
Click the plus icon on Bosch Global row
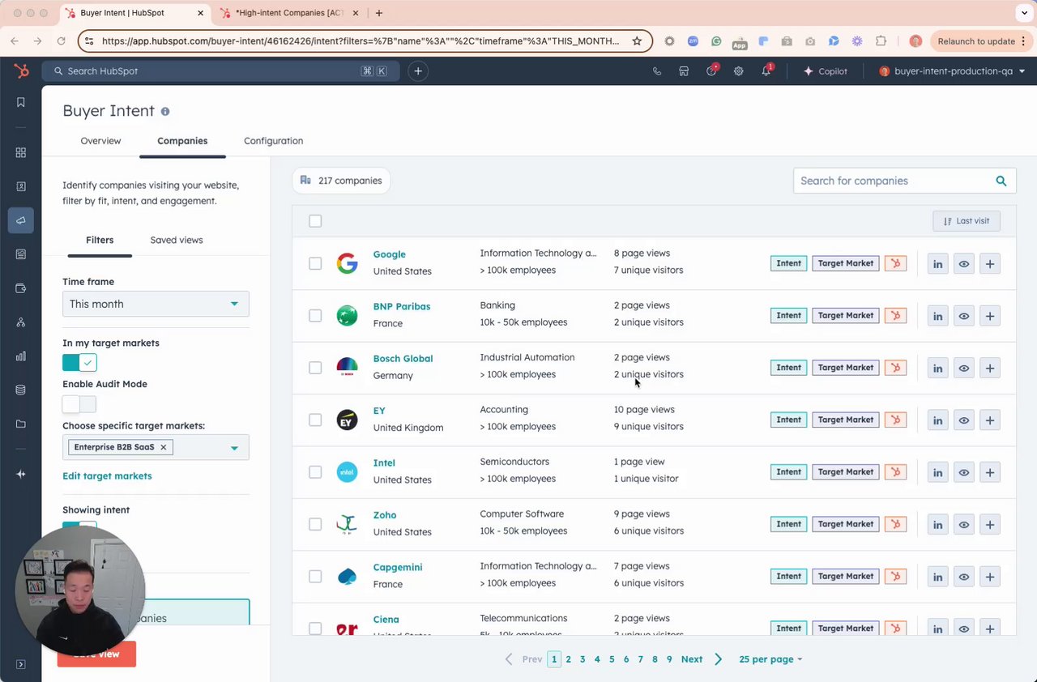[990, 368]
